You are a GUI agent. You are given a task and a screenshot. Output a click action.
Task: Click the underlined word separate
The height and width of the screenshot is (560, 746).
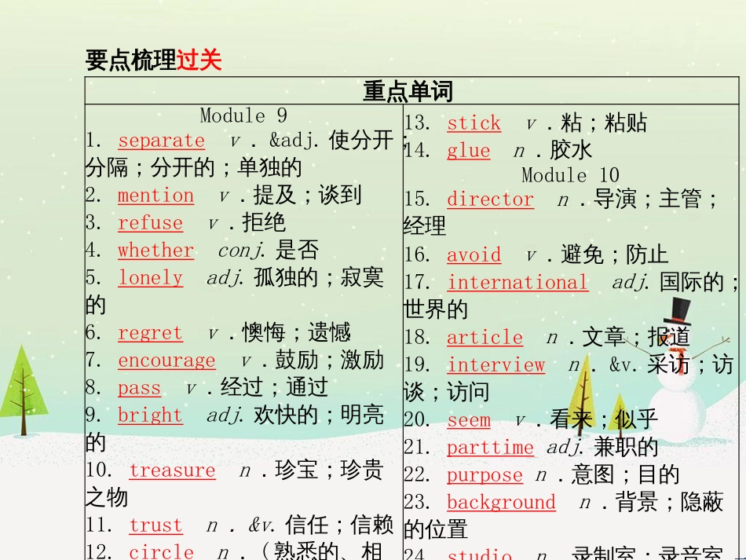tap(160, 140)
